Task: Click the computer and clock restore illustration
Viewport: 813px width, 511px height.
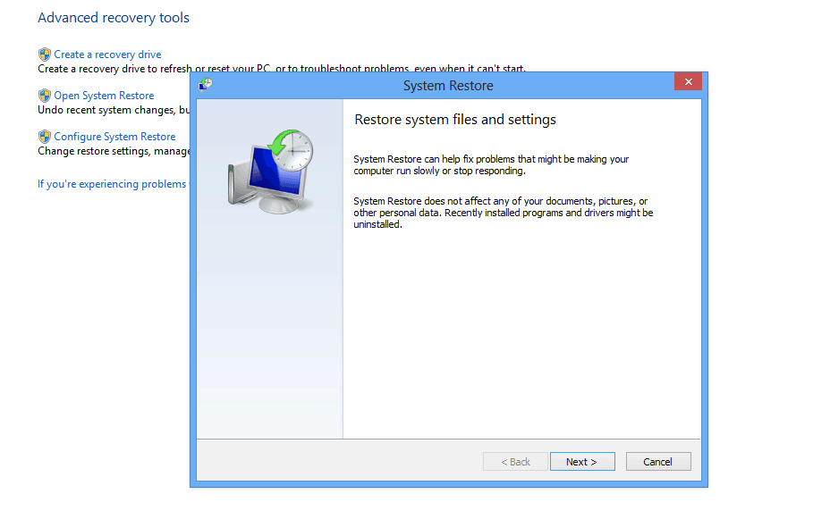Action: tap(271, 172)
